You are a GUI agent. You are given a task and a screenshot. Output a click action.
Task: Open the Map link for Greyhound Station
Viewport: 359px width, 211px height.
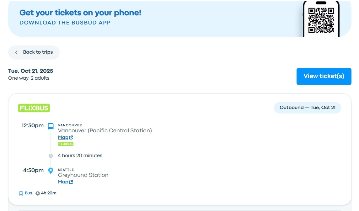[63, 182]
